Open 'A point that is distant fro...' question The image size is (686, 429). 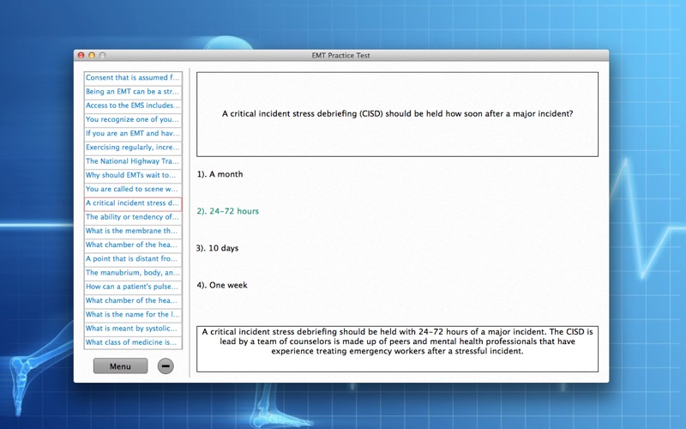[133, 259]
